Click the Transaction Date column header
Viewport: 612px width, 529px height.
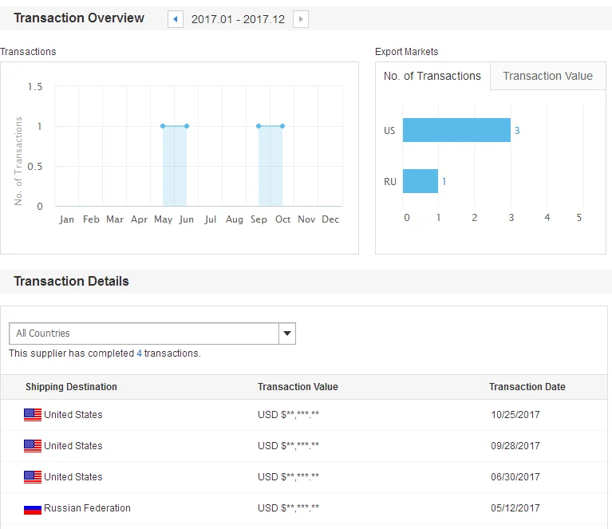coord(527,387)
